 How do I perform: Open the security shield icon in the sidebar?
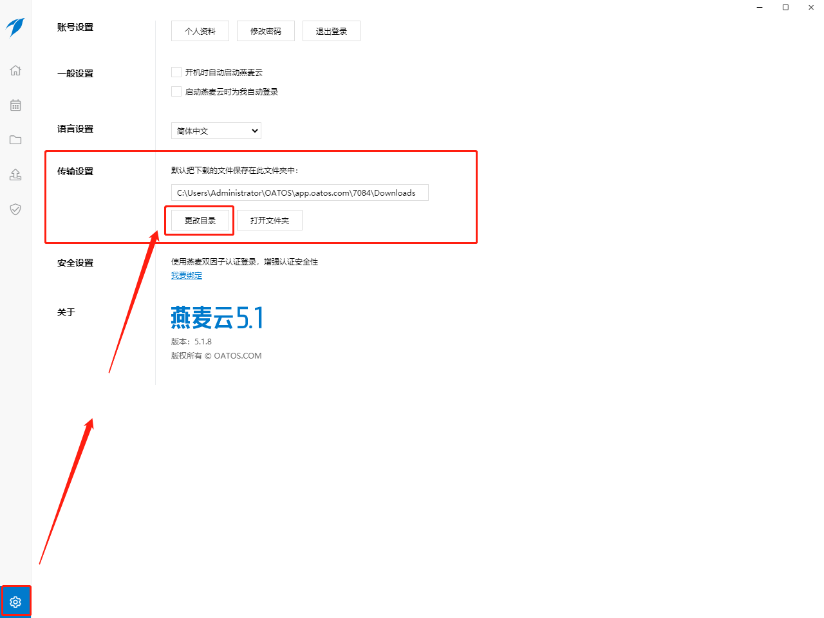point(15,209)
